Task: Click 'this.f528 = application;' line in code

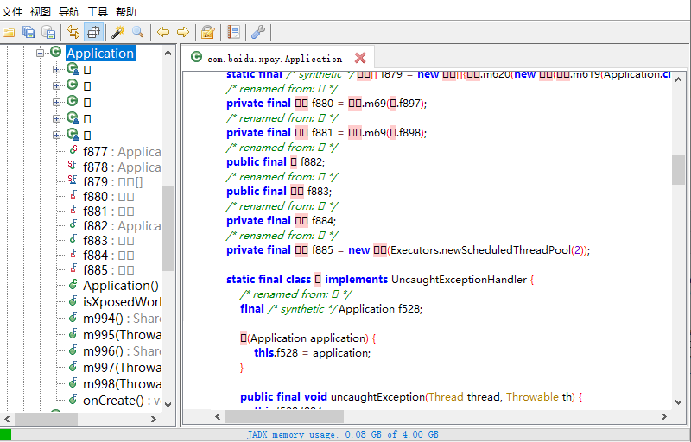Action: (313, 352)
